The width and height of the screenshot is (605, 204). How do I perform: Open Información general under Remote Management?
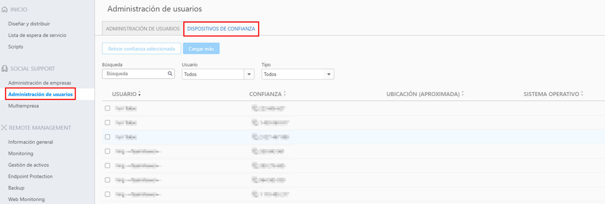pyautogui.click(x=31, y=142)
